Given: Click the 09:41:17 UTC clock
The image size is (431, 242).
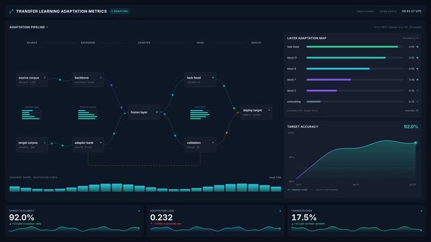Looking at the screenshot, I should coord(412,11).
